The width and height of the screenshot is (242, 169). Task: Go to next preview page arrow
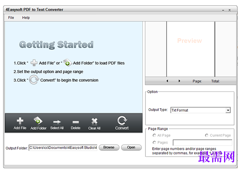179,81
